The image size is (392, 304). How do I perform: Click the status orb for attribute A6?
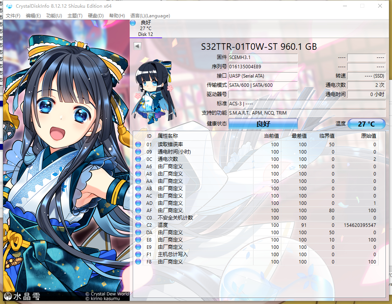[138, 166]
